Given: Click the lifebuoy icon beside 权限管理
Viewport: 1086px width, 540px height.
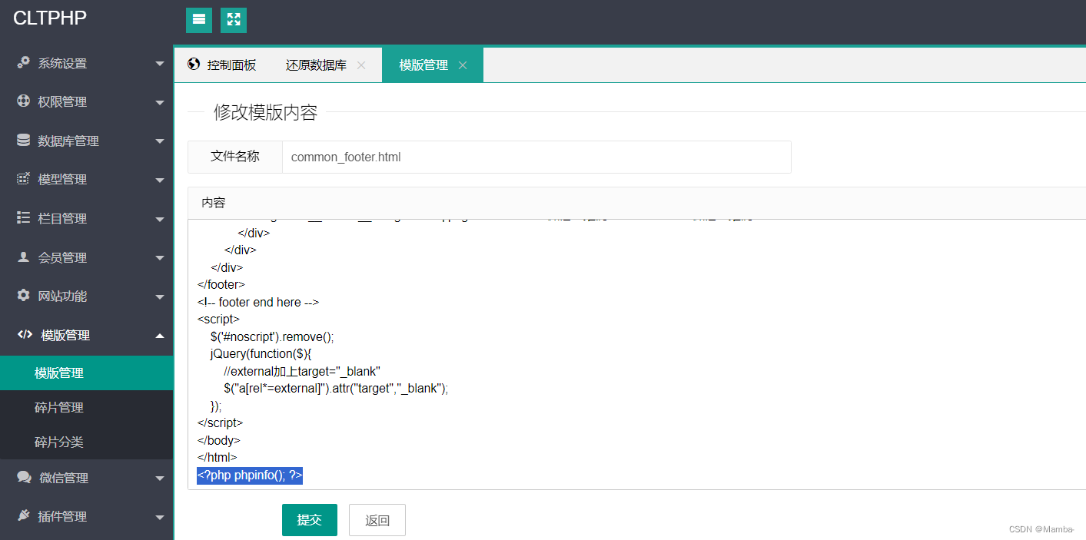Looking at the screenshot, I should [x=24, y=101].
